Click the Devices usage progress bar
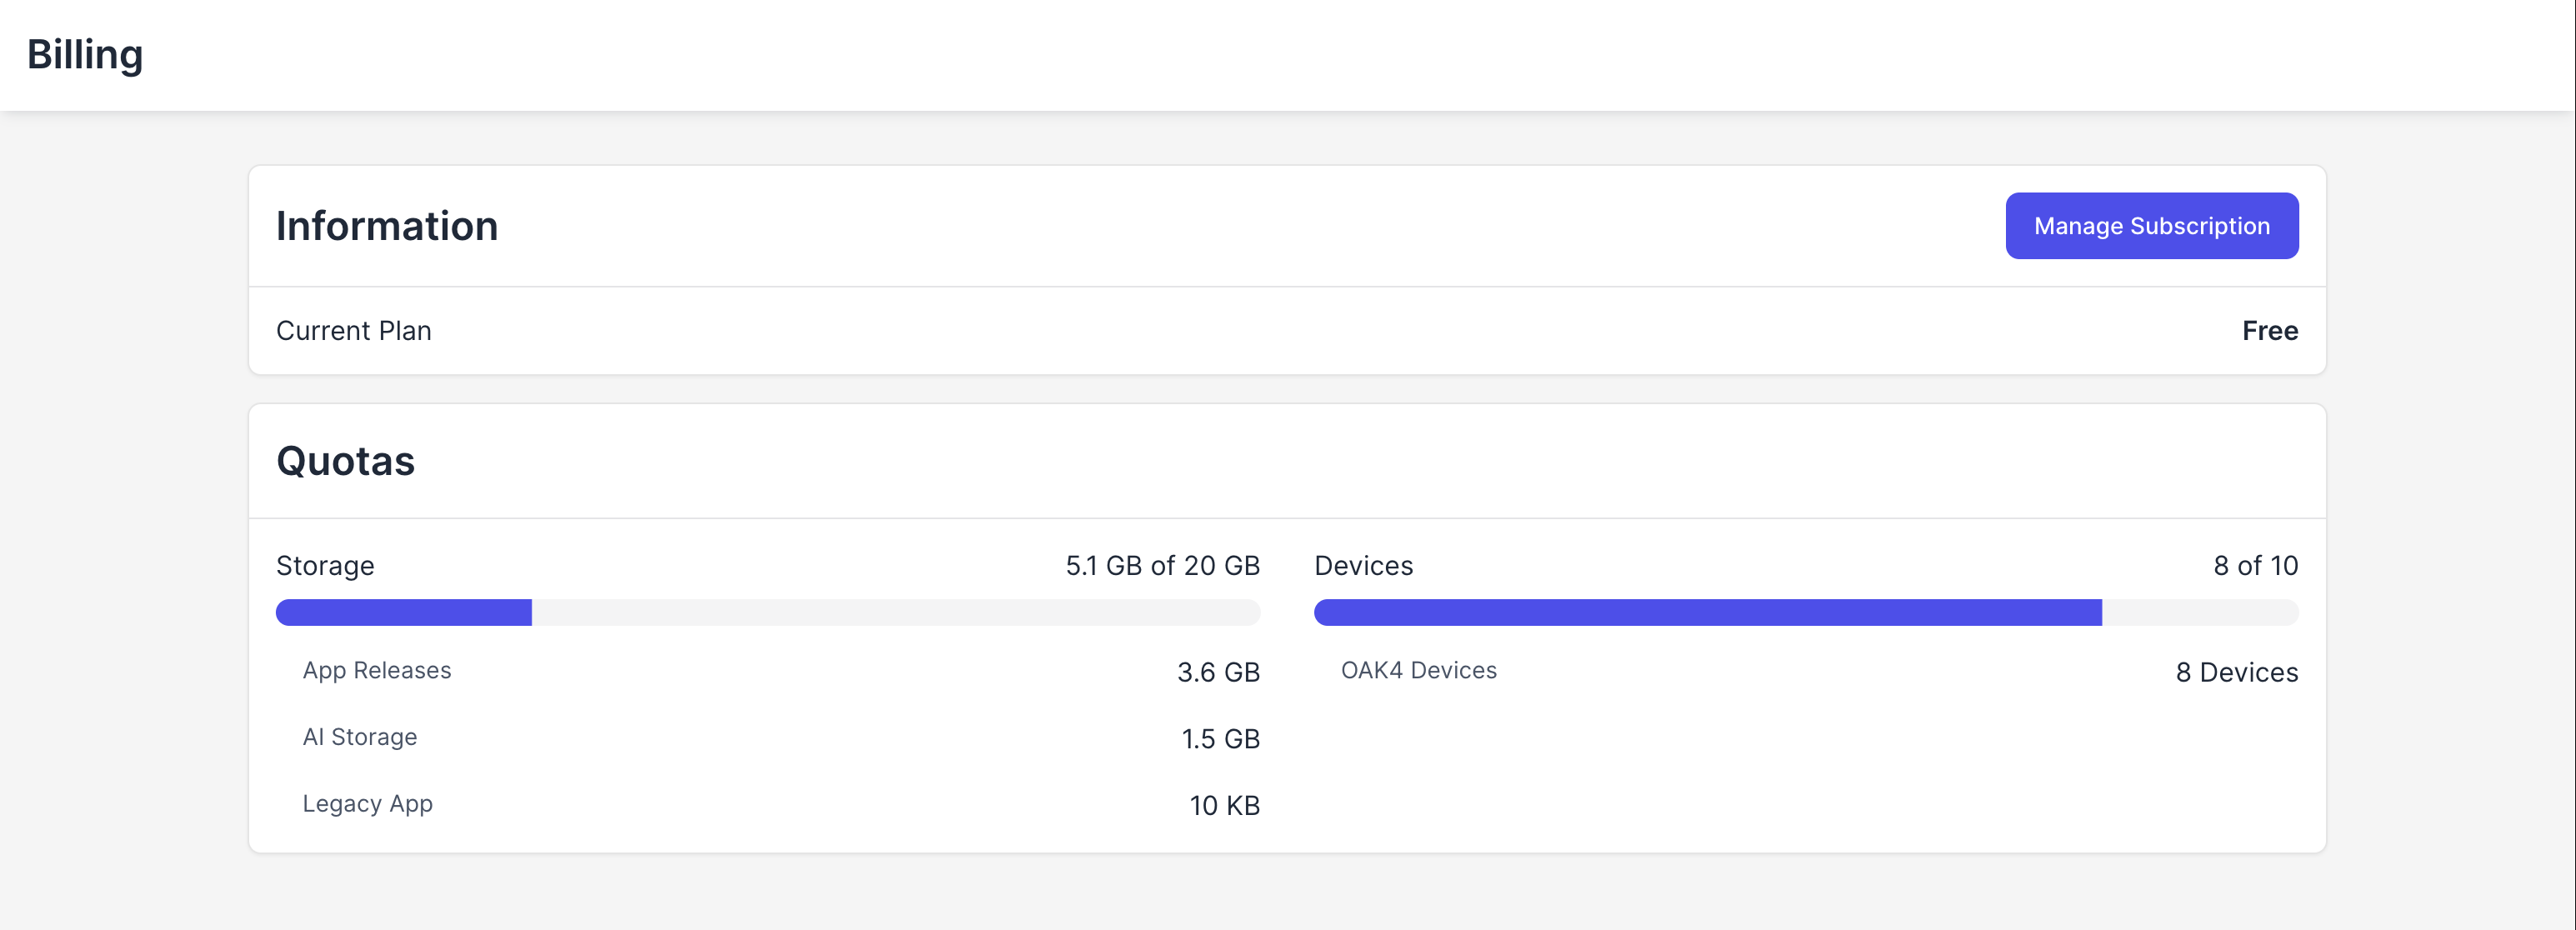 click(1806, 612)
